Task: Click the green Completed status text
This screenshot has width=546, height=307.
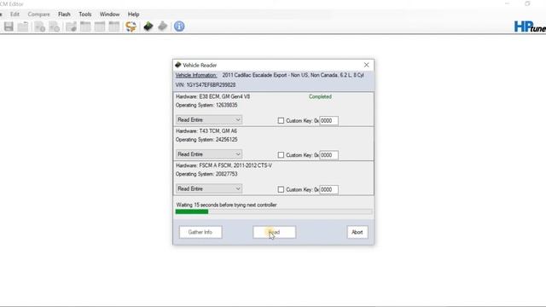Action: (x=320, y=96)
